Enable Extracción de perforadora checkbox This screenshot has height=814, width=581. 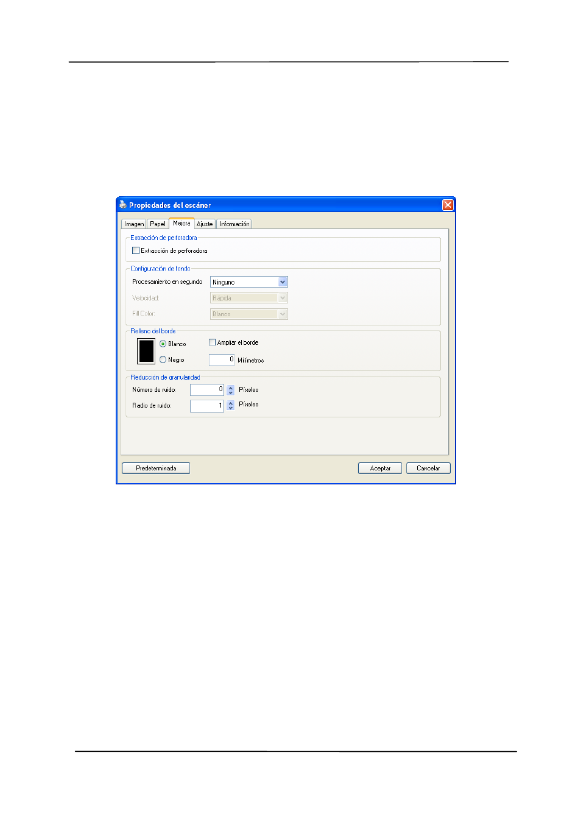point(136,250)
